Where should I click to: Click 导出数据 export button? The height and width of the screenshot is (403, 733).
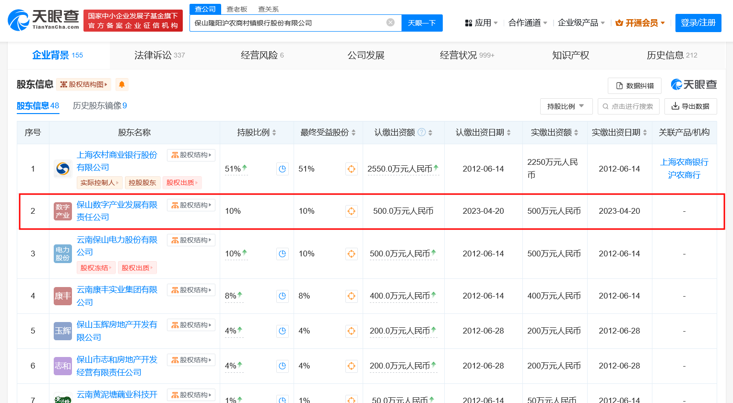click(x=690, y=106)
